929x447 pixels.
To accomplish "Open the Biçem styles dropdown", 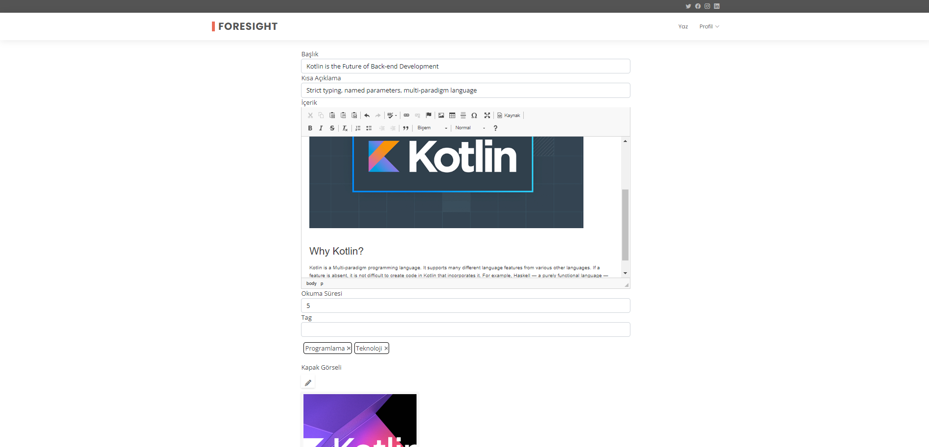I will click(x=431, y=128).
